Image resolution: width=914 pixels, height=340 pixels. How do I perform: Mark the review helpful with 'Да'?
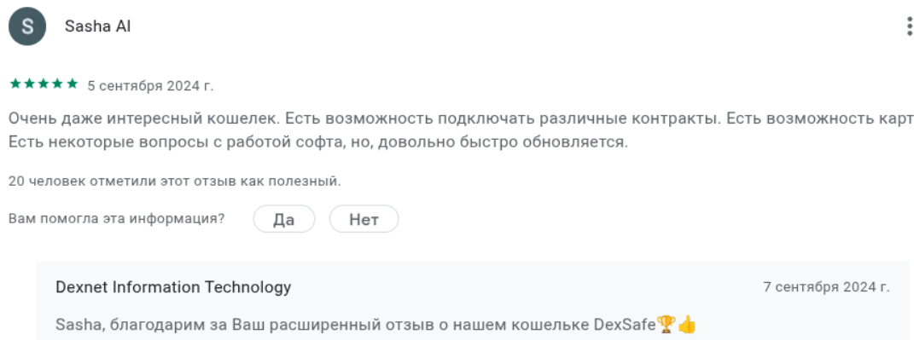point(284,220)
